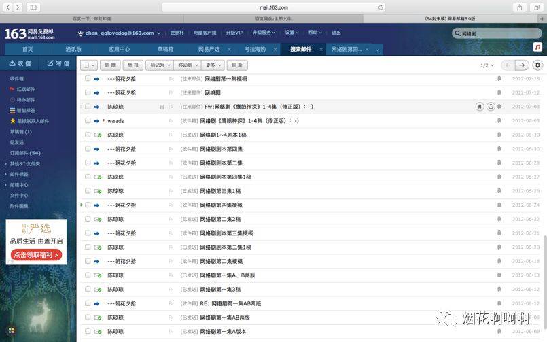The width and height of the screenshot is (547, 342).
Task: Tick checkbox for 网络剧第一集3稿 email
Action: [88, 289]
